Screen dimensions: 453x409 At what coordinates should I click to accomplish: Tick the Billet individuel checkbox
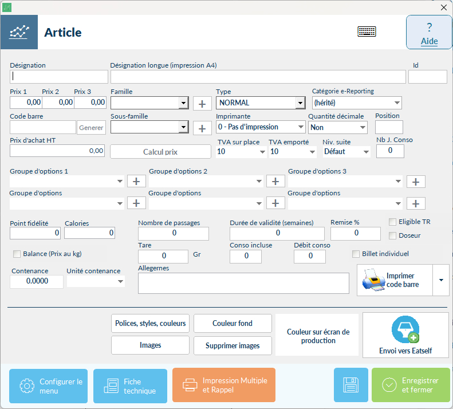(x=356, y=254)
